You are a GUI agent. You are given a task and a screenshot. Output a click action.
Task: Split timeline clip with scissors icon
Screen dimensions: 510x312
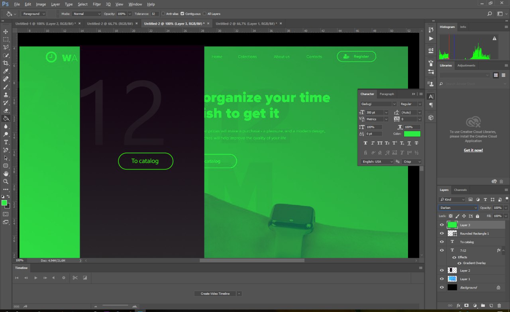coord(75,278)
